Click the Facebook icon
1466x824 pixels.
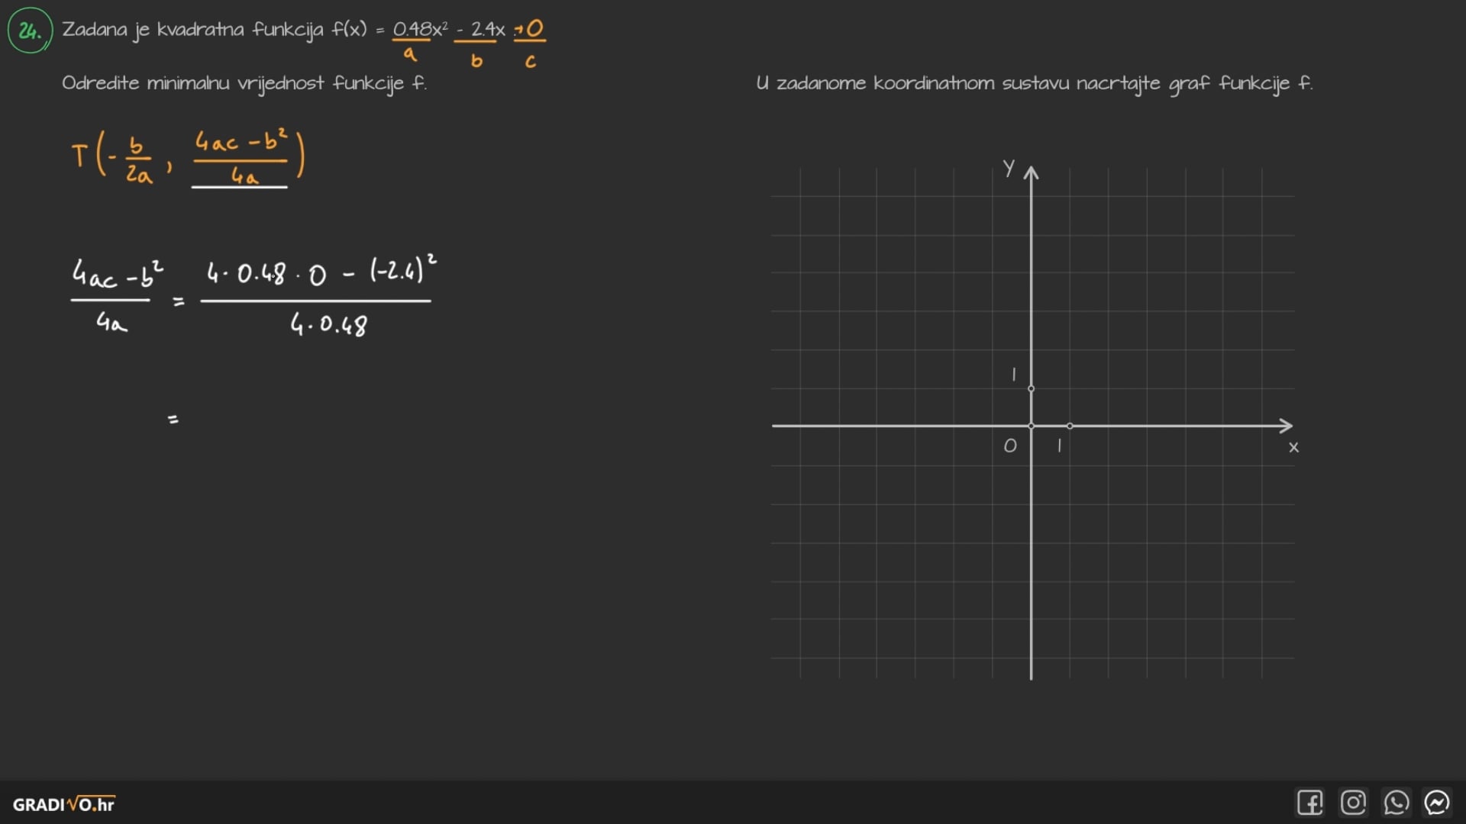click(1309, 803)
